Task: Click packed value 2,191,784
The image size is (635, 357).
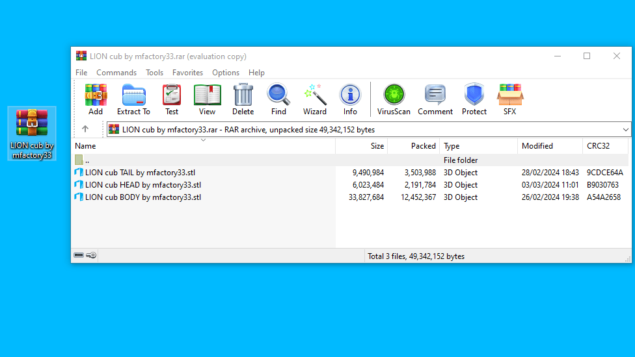Action: [x=420, y=184]
